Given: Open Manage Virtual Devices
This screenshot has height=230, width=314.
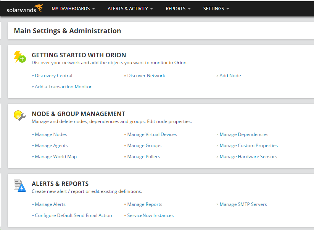Looking at the screenshot, I should [152, 134].
